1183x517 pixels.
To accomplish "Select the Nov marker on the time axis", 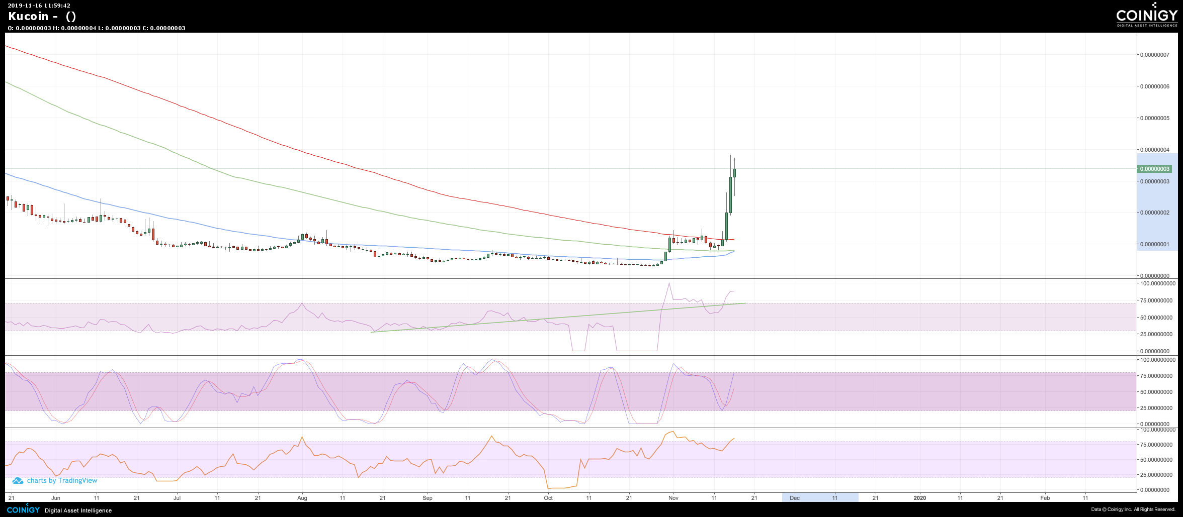I will 673,498.
